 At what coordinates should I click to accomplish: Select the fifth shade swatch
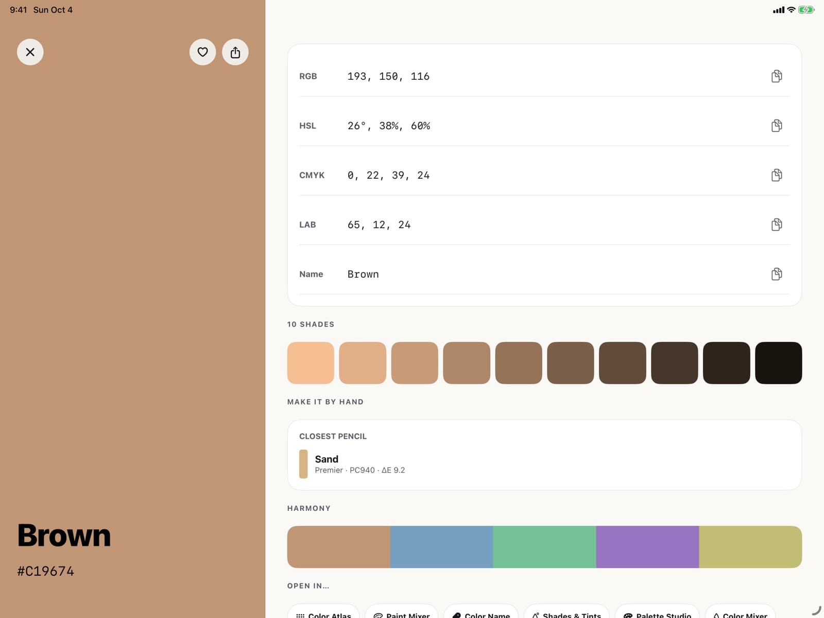(x=519, y=363)
